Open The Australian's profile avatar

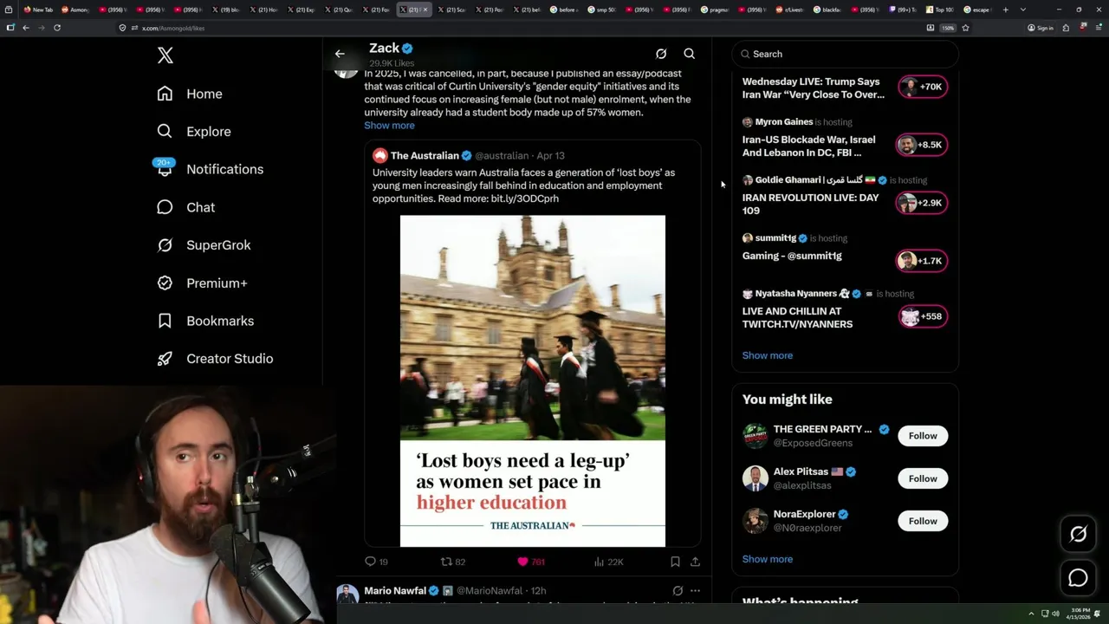click(379, 156)
